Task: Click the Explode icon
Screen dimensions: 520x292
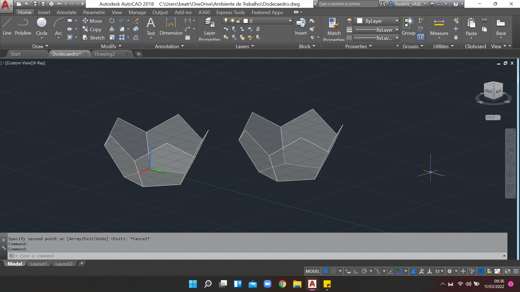Action: (x=136, y=29)
